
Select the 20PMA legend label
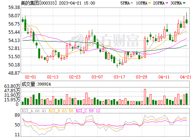click(x=159, y=3)
